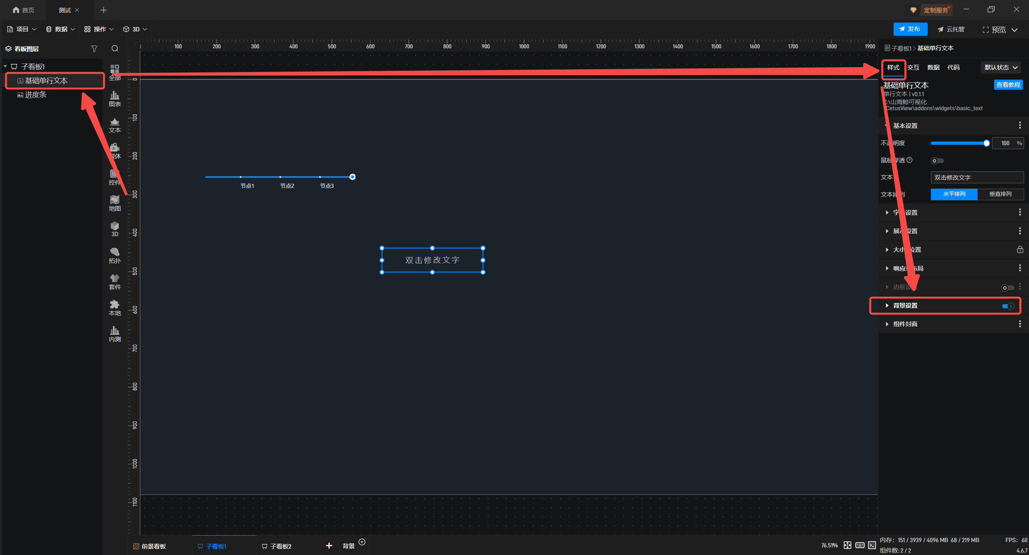Screen dimensions: 1029x555
Task: Select the 地图 map components icon
Action: point(115,203)
